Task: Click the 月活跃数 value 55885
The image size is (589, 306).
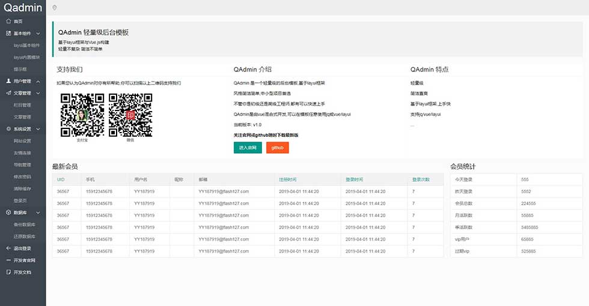Action: tap(527, 215)
